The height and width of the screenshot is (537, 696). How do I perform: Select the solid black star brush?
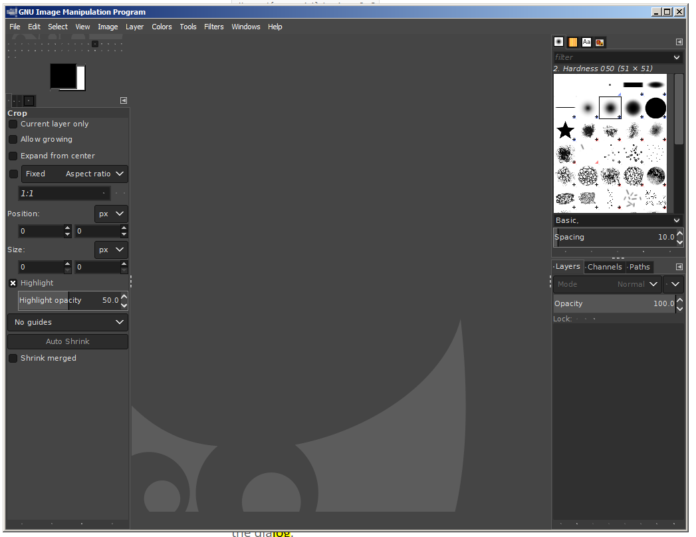[x=565, y=130]
